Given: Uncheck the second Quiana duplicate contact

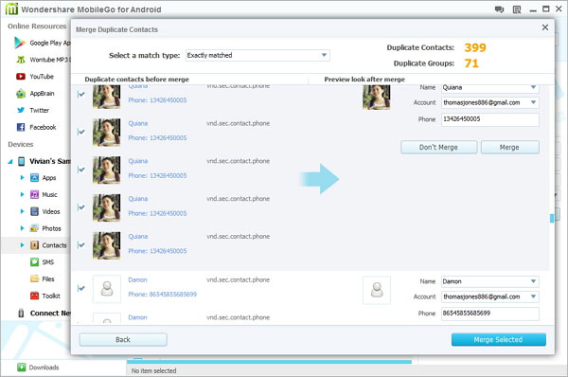Looking at the screenshot, I should [81, 132].
